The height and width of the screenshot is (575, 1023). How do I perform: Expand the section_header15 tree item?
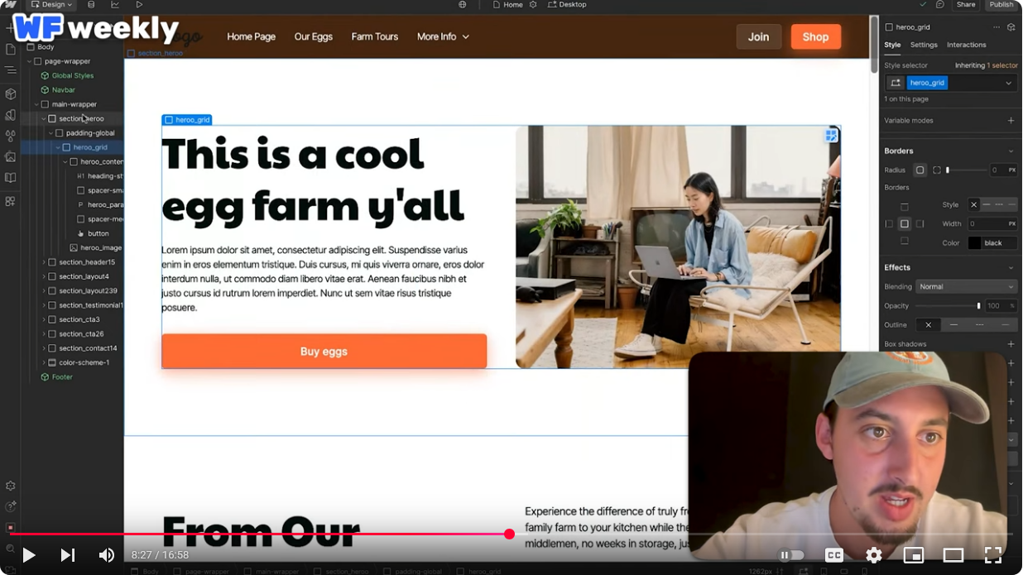point(44,262)
